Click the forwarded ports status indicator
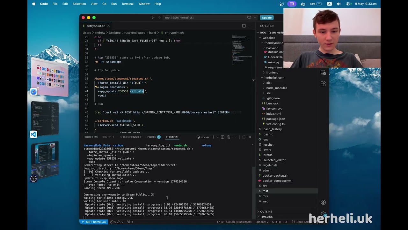Image resolution: width=408 pixels, height=230 pixels. tap(130, 222)
